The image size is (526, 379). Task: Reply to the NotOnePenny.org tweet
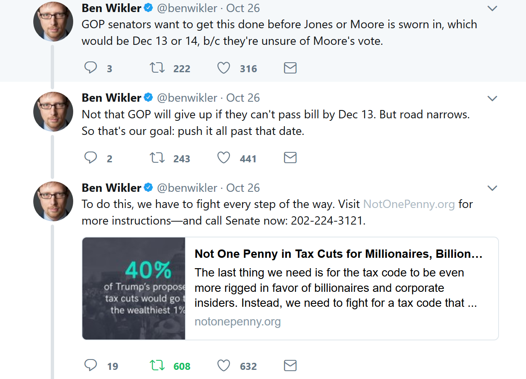pyautogui.click(x=91, y=365)
